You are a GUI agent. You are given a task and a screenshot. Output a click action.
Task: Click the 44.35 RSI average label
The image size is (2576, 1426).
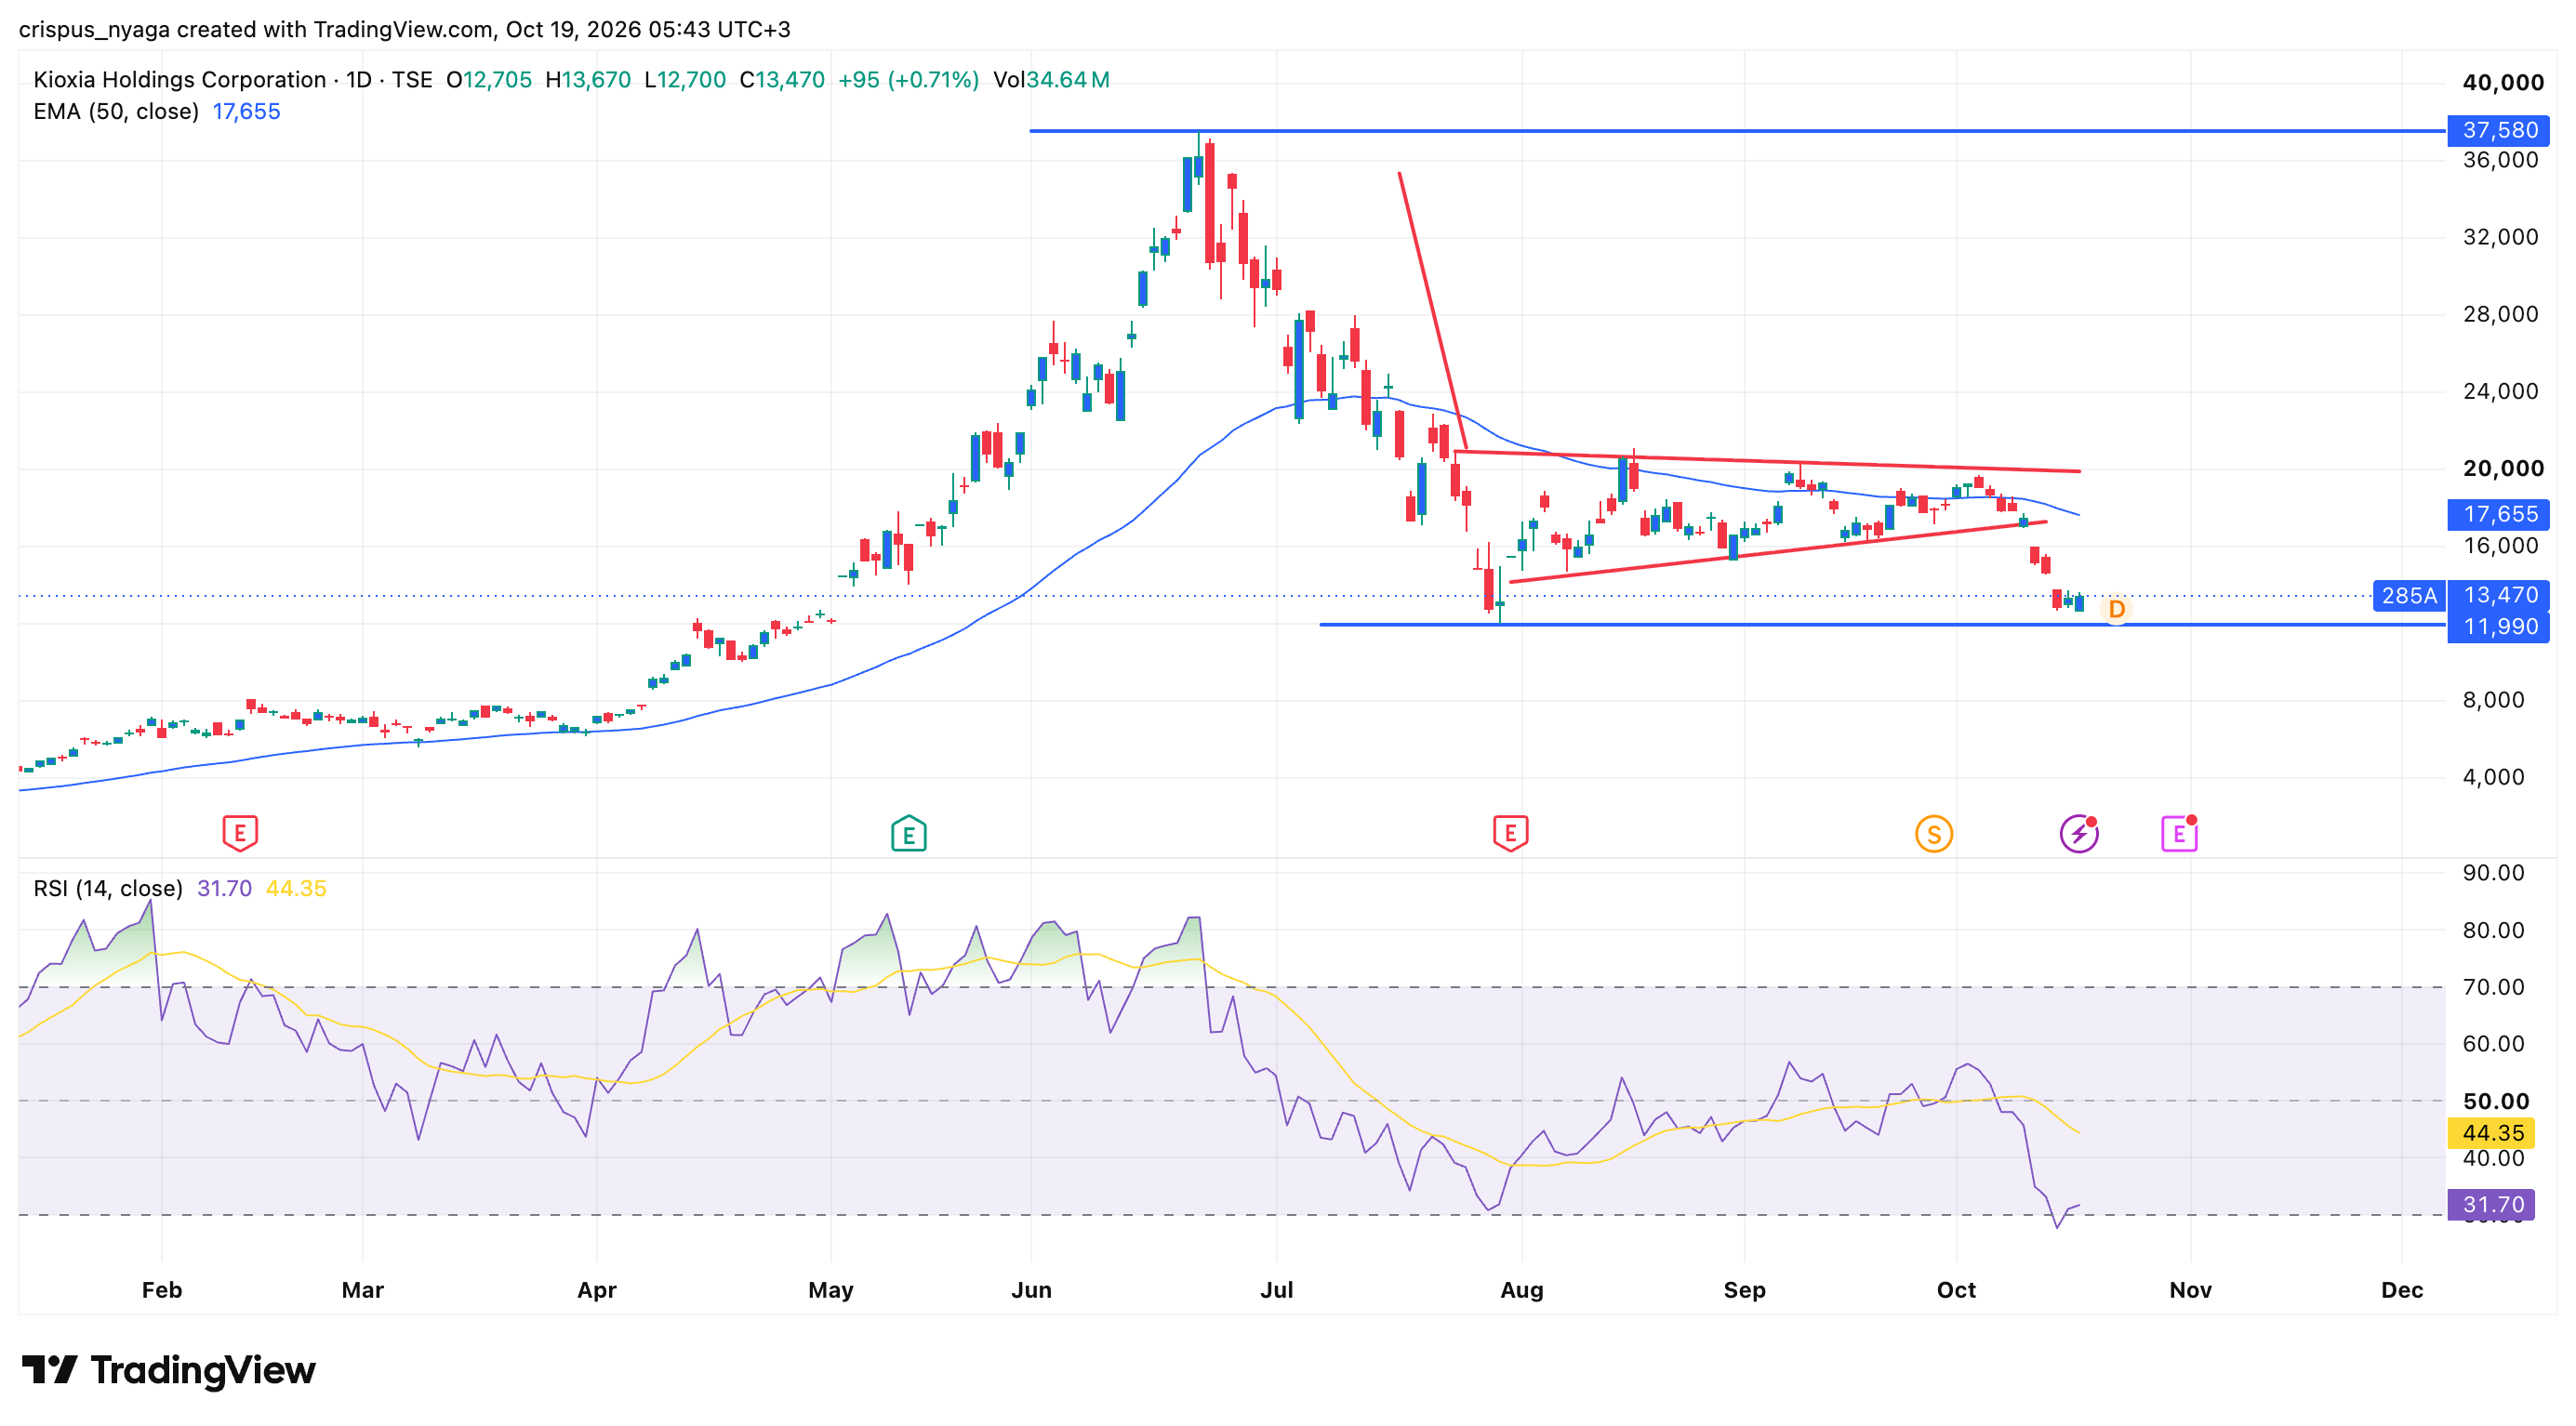pos(2491,1132)
